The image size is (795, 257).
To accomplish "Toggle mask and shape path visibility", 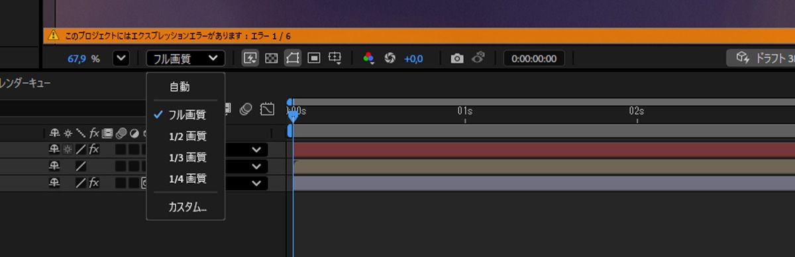I will coord(292,58).
